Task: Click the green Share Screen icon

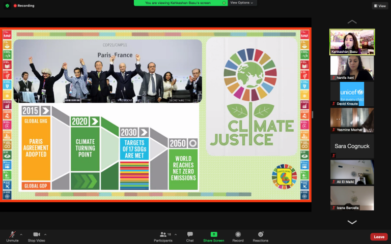Action: click(213, 234)
